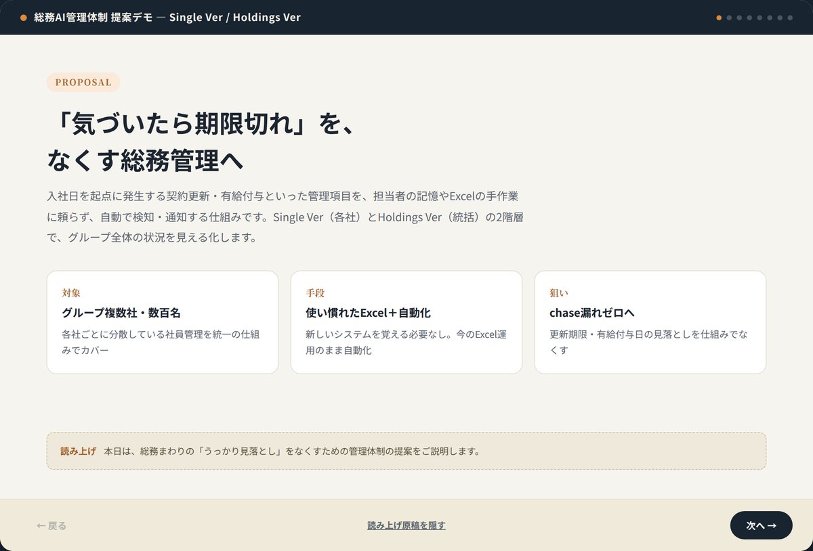This screenshot has width=813, height=551.
Task: Click the PROPOSAL badge
Action: 83,83
